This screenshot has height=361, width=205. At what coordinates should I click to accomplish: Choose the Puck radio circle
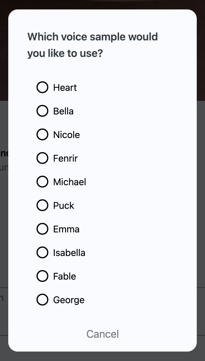42,205
